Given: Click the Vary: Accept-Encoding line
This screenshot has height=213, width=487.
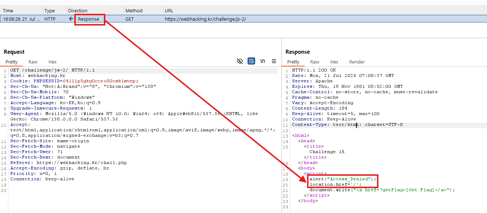Looking at the screenshot, I should pos(323,103).
